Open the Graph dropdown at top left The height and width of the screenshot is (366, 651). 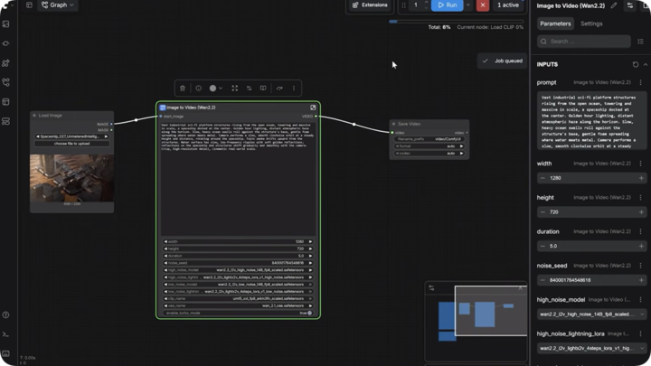(58, 5)
